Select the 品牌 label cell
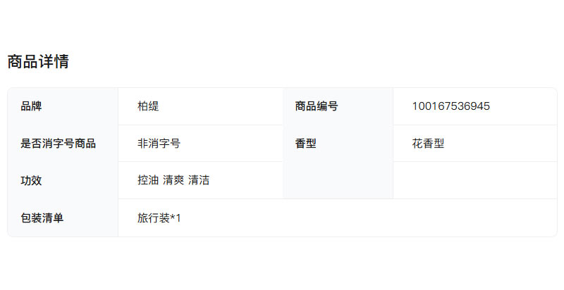This screenshot has height=290, width=564. [x=32, y=106]
